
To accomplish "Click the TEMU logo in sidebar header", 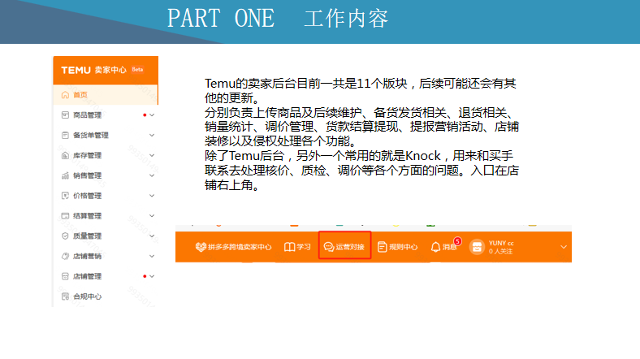I will 76,70.
